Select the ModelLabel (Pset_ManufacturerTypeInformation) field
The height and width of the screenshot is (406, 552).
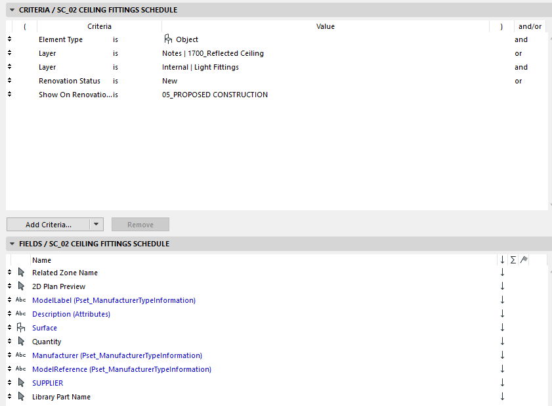point(114,300)
